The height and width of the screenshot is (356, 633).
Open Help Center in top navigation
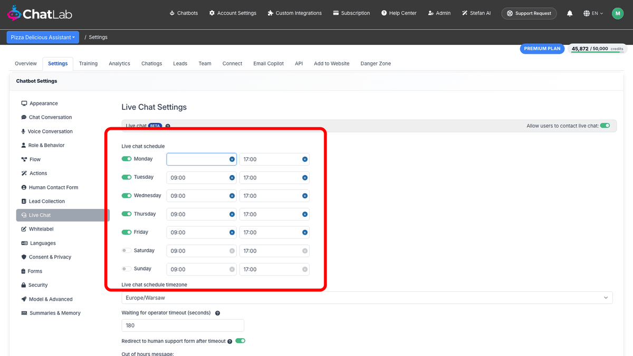click(x=398, y=13)
